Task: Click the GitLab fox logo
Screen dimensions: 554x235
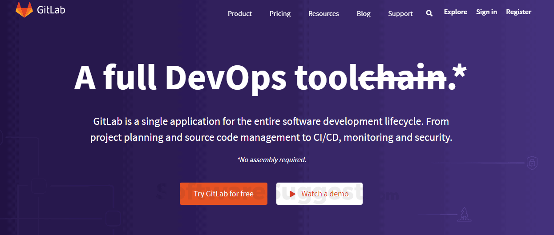Action: click(24, 9)
